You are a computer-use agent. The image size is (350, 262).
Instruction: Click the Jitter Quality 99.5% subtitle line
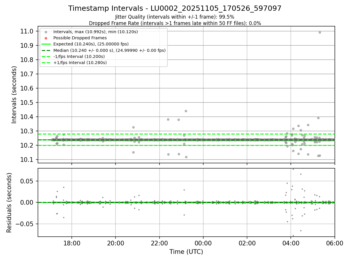point(175,17)
